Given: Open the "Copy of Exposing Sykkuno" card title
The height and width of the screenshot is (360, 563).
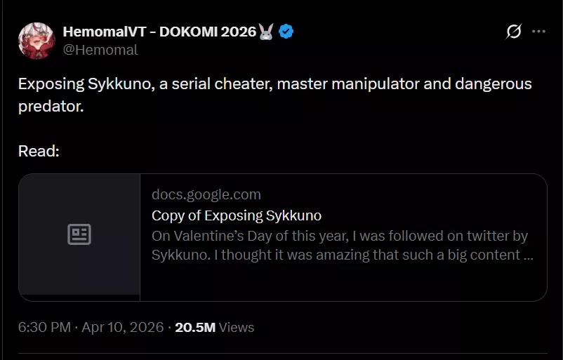Looking at the screenshot, I should (x=237, y=215).
